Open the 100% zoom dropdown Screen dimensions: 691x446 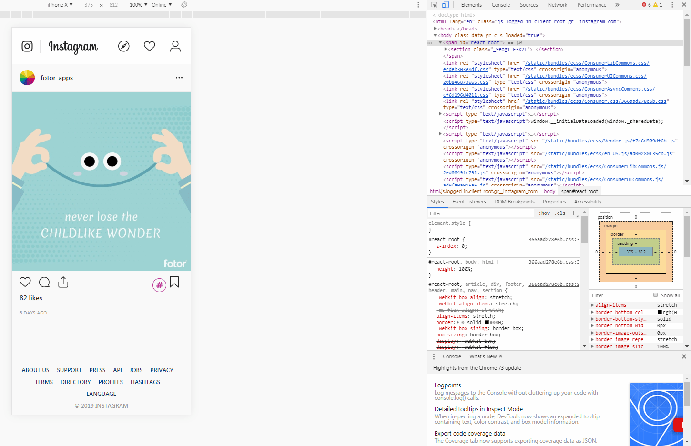click(139, 5)
